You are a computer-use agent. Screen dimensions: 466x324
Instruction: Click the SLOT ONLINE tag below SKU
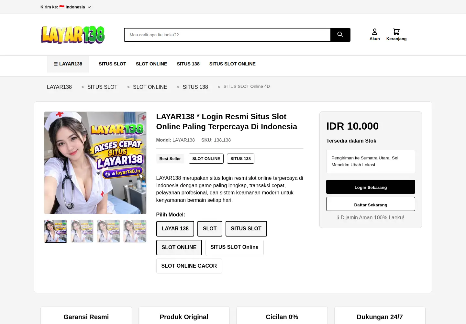click(206, 158)
